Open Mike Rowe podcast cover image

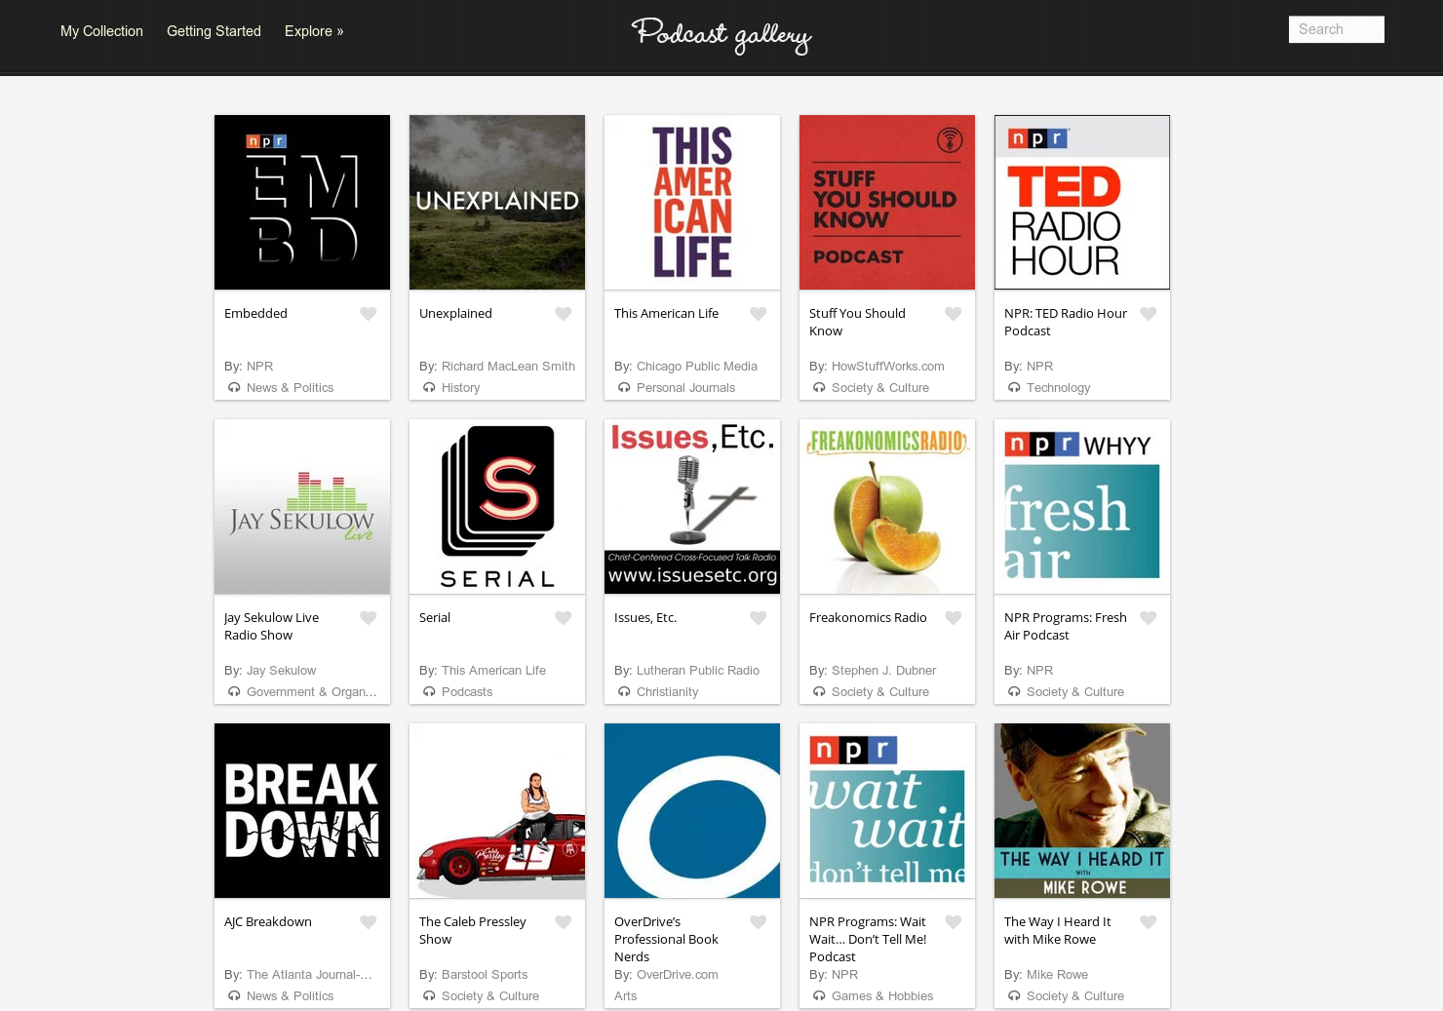point(1082,810)
